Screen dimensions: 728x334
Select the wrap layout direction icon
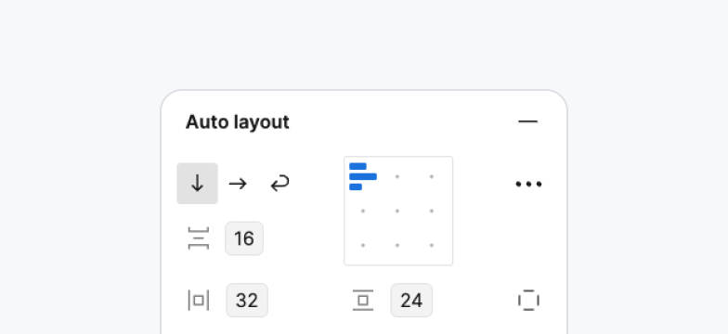[280, 184]
